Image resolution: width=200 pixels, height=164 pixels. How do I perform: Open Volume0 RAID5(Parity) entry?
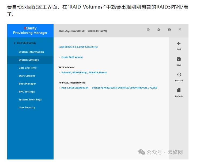pos(84,73)
